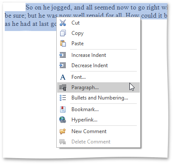Open Bullets and Numbering... entry
This screenshot has width=174, height=165.
(98, 98)
